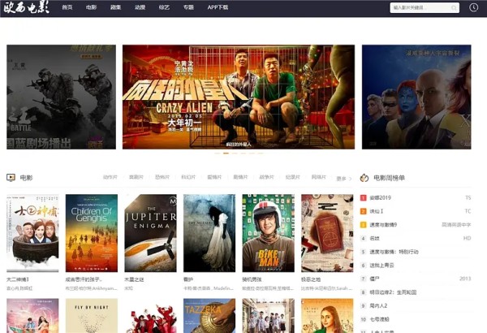This screenshot has height=333, width=487.
Task: Click the orange rank 2 badge
Action: 363,211
